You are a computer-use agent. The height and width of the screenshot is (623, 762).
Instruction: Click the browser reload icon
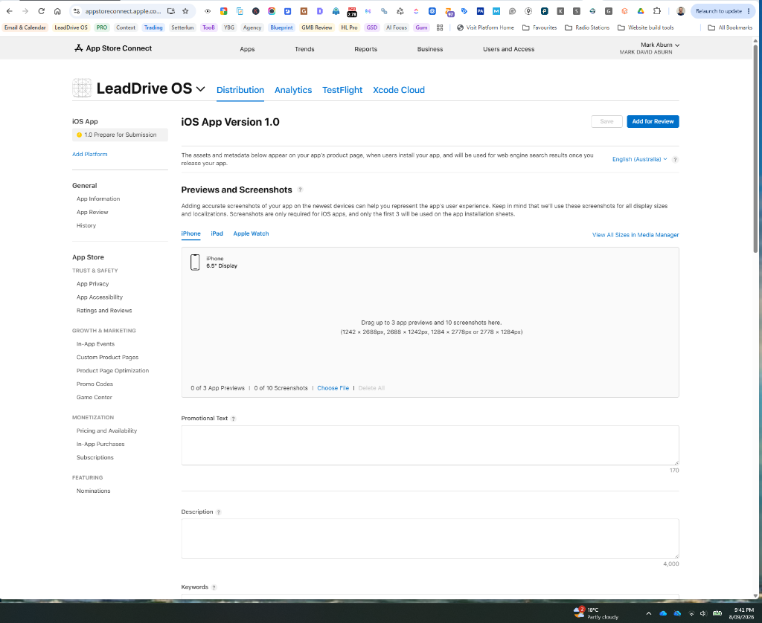pyautogui.click(x=42, y=11)
